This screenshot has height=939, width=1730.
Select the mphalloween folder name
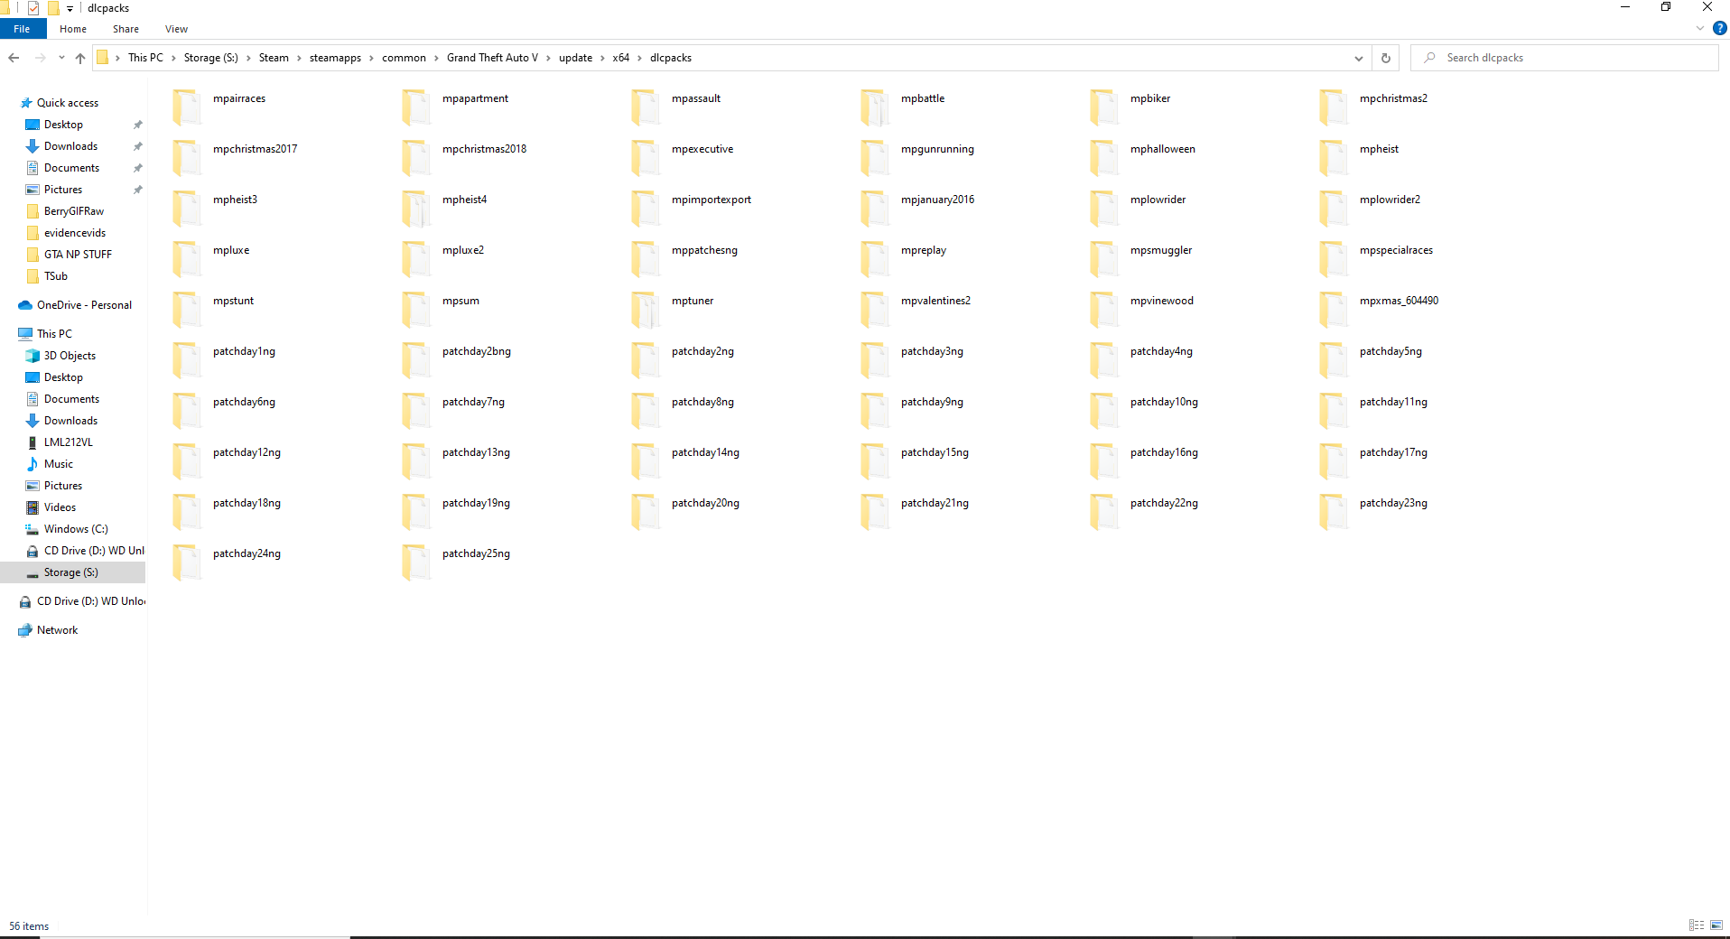click(1162, 149)
